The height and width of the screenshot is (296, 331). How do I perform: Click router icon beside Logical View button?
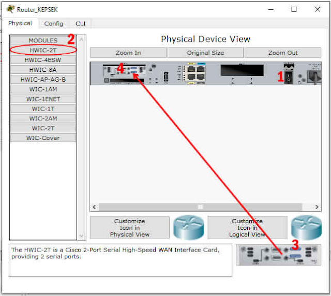306,227
